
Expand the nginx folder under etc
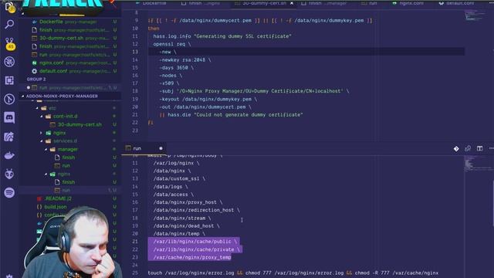point(59,133)
